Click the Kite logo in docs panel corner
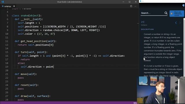This screenshot has height=104, width=185. click(183, 5)
